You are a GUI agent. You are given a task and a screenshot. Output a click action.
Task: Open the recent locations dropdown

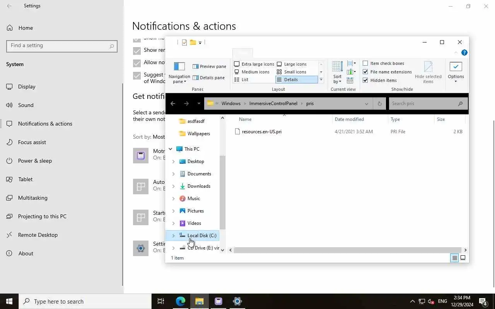point(199,104)
